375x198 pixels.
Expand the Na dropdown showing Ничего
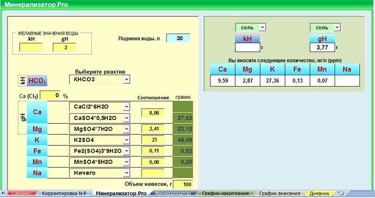(x=127, y=173)
